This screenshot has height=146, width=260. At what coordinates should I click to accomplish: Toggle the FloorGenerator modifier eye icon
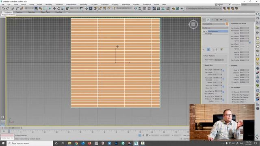coord(204,31)
